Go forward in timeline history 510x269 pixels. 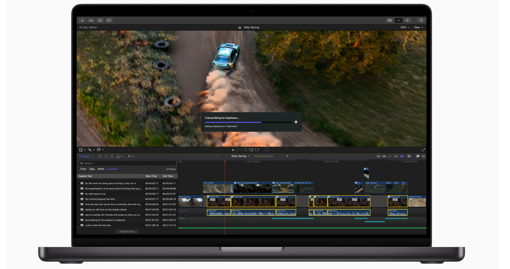coord(287,156)
